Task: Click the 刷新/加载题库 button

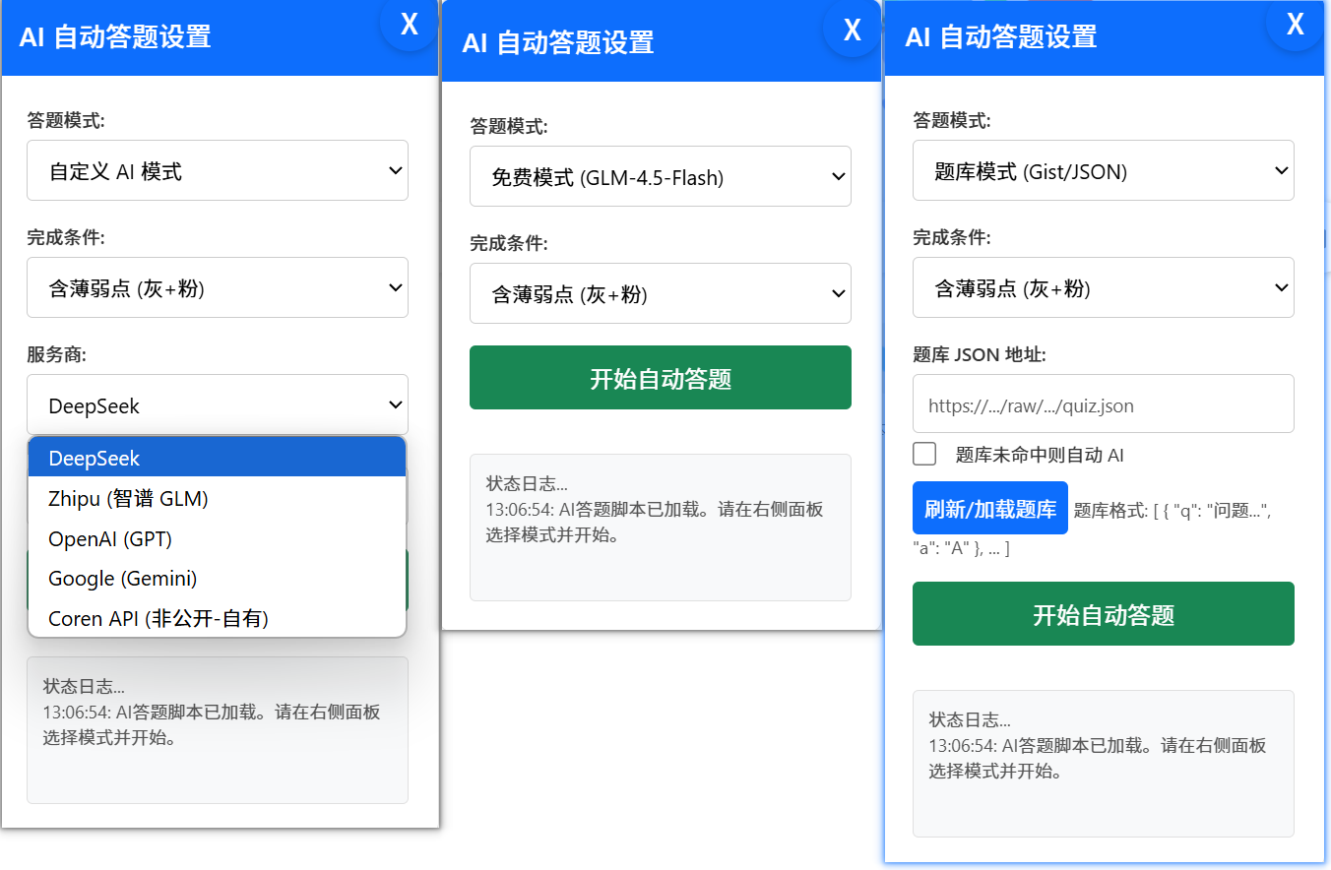Action: tap(990, 508)
